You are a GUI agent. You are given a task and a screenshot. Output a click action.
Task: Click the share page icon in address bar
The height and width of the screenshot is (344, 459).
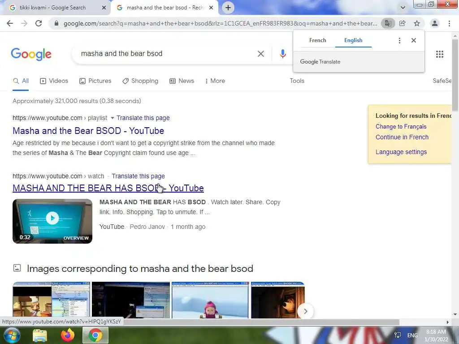(403, 23)
